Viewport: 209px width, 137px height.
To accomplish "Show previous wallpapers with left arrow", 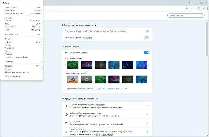I will tap(65, 65).
